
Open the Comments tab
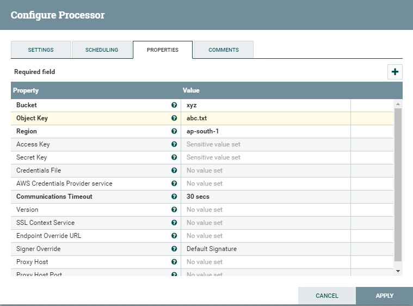coord(224,50)
